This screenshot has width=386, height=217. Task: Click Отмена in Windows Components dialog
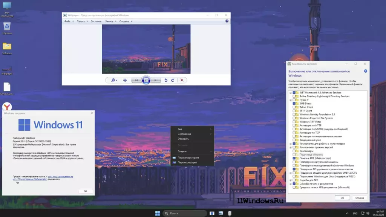point(359,198)
